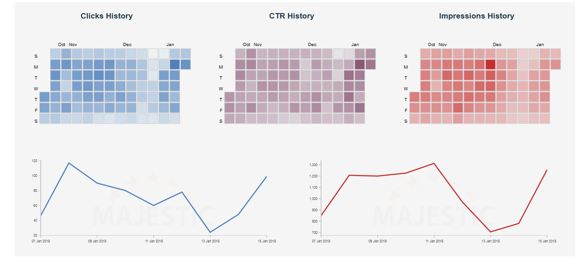586x265 pixels.
Task: Select the last Sunday cell in Clicks heatmap
Action: click(185, 54)
